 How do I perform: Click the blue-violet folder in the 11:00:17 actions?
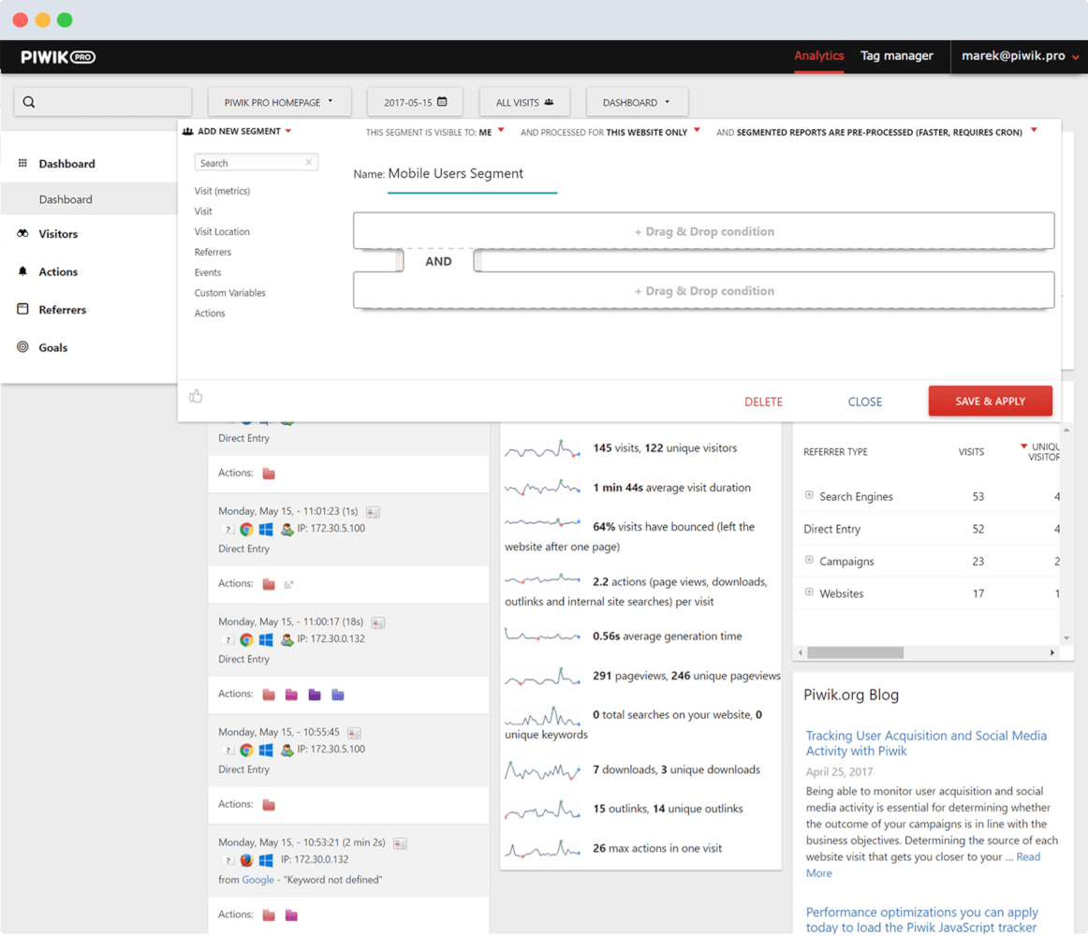(338, 695)
